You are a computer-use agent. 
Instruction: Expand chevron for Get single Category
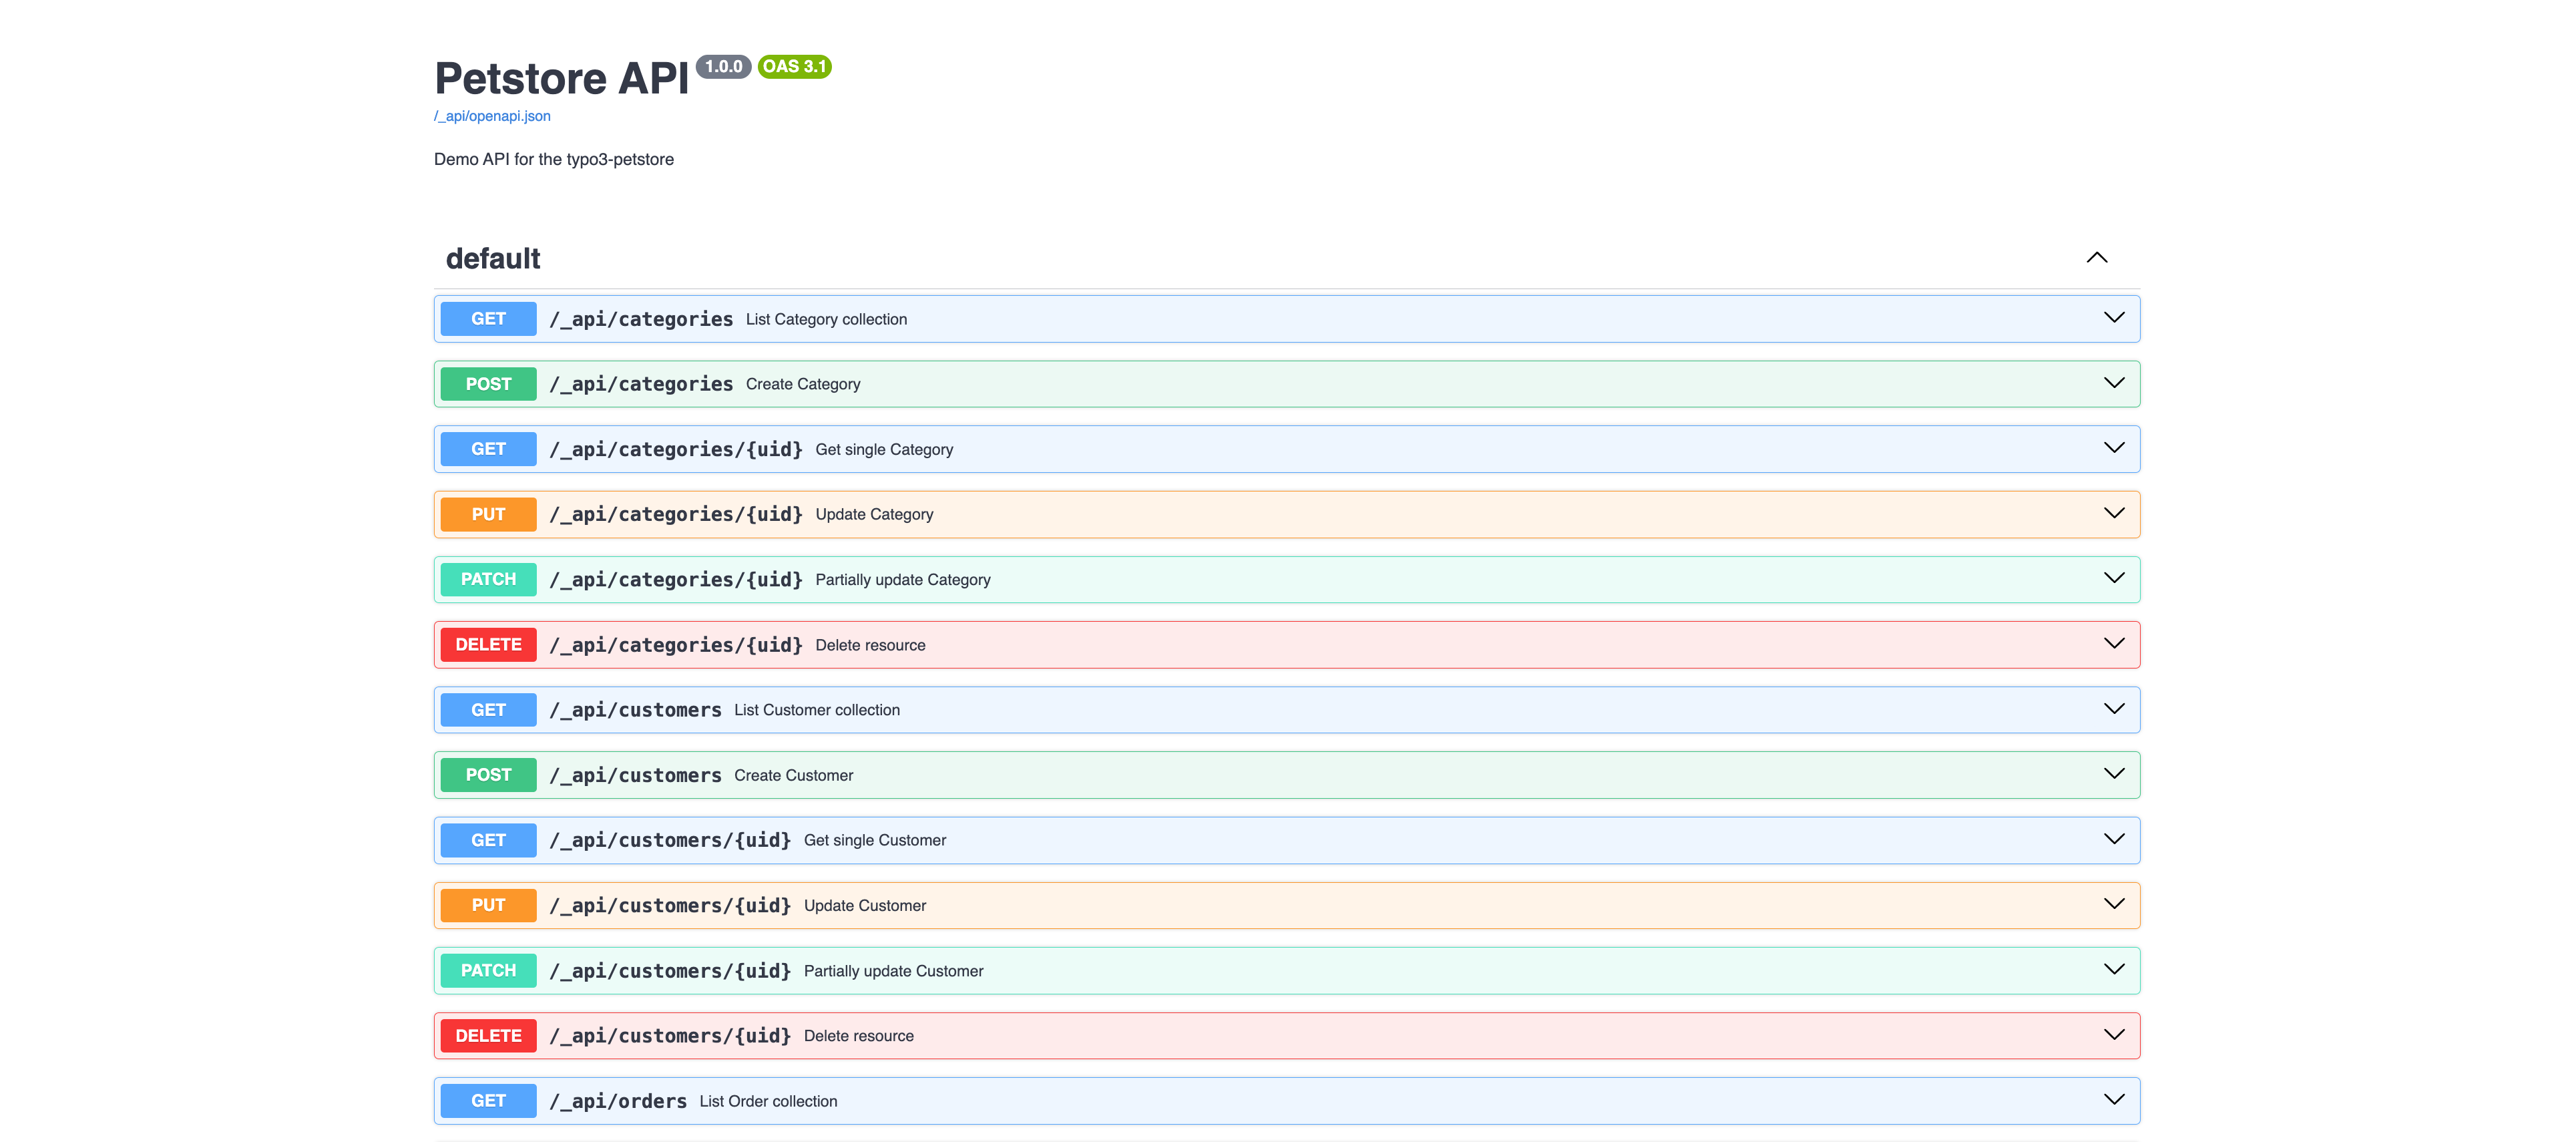click(x=2114, y=448)
